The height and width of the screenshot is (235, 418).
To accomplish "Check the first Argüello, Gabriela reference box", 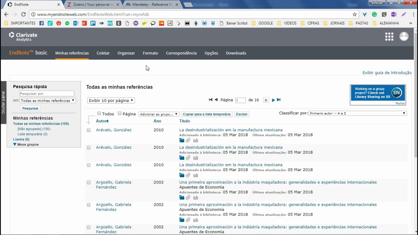I will click(x=88, y=182).
